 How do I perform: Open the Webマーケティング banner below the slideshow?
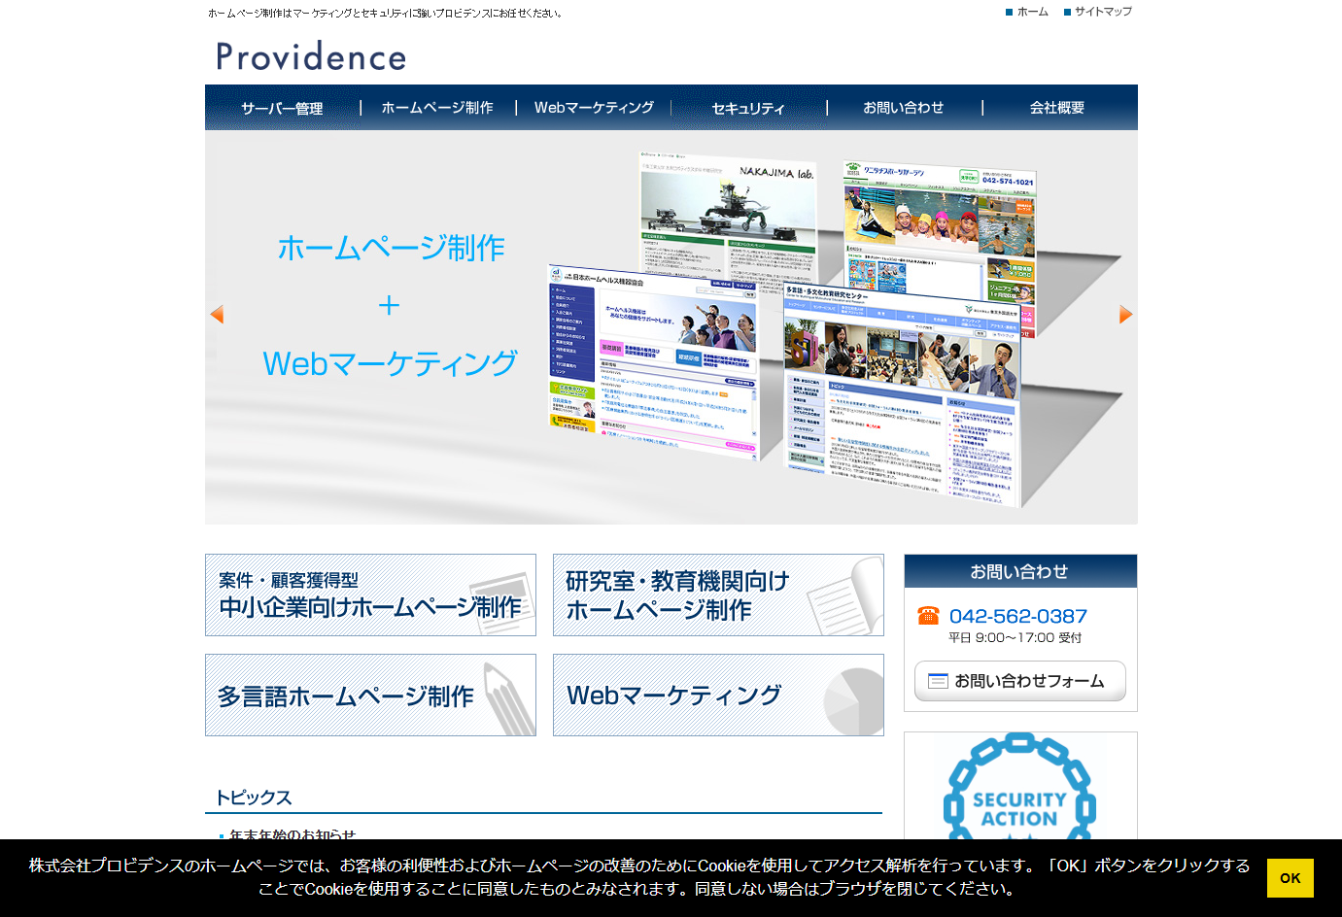click(718, 696)
